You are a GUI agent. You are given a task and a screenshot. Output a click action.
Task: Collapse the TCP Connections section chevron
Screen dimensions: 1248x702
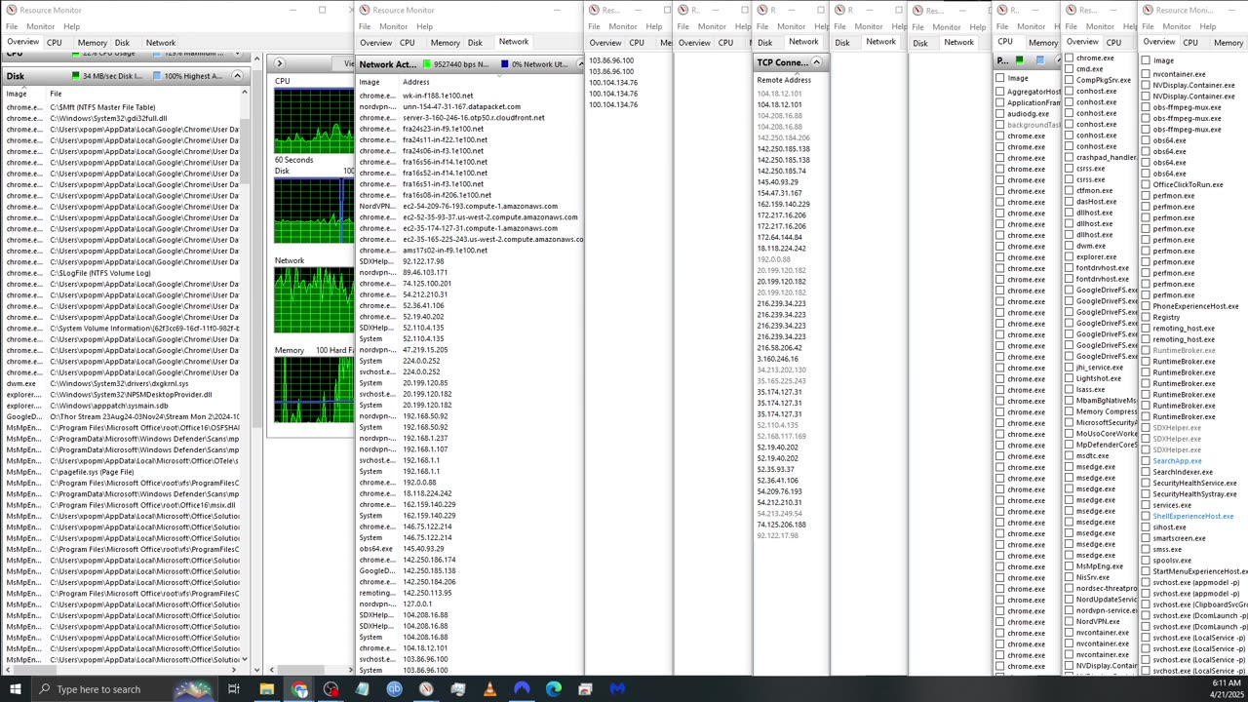(x=816, y=62)
